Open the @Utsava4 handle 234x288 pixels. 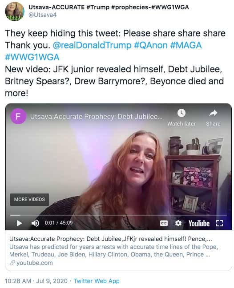tap(42, 15)
